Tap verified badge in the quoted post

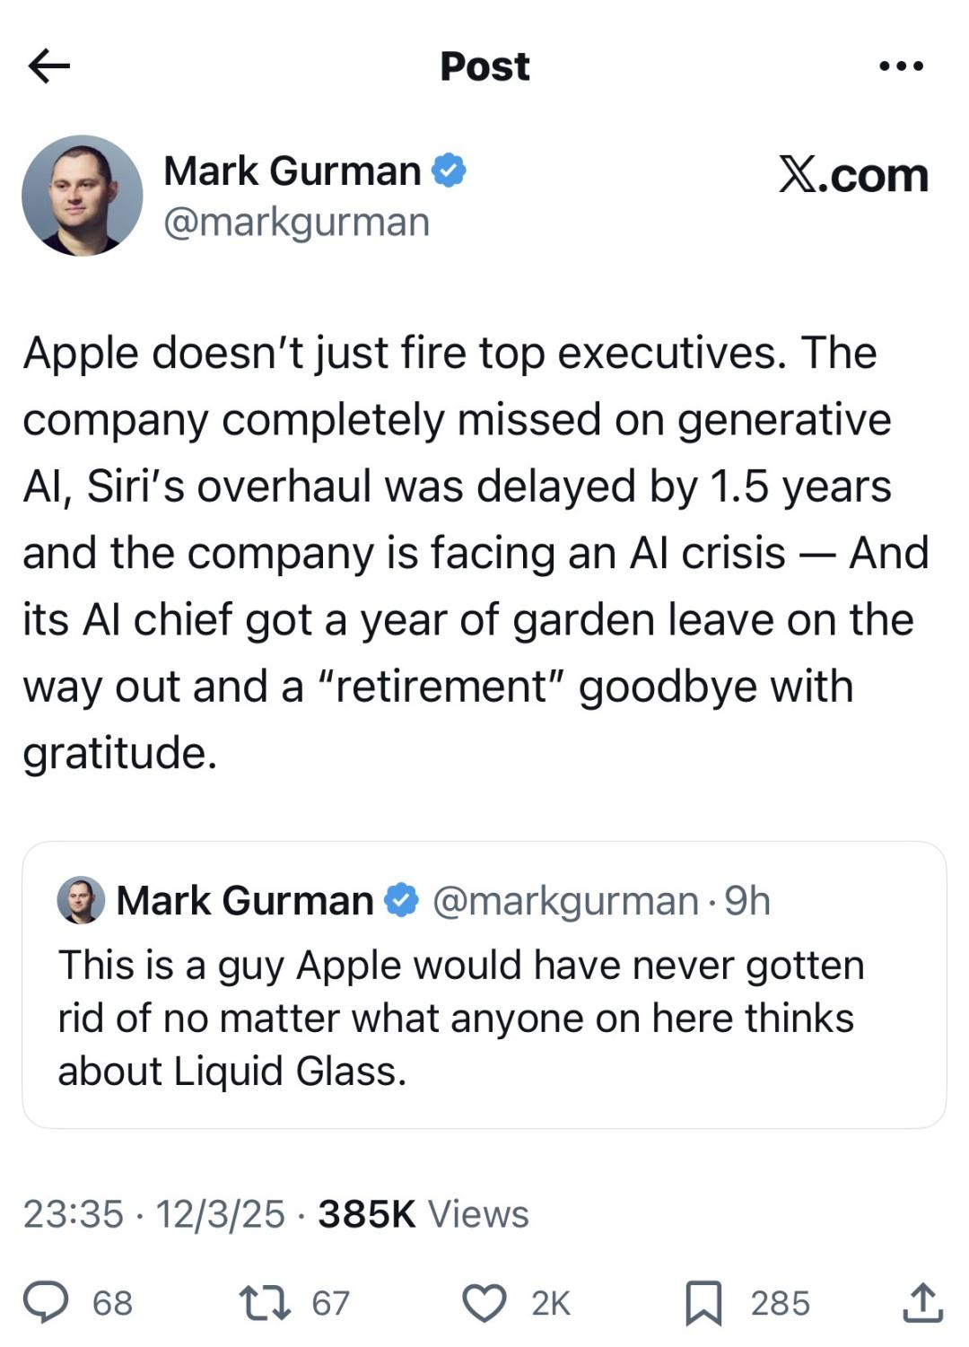pos(401,900)
